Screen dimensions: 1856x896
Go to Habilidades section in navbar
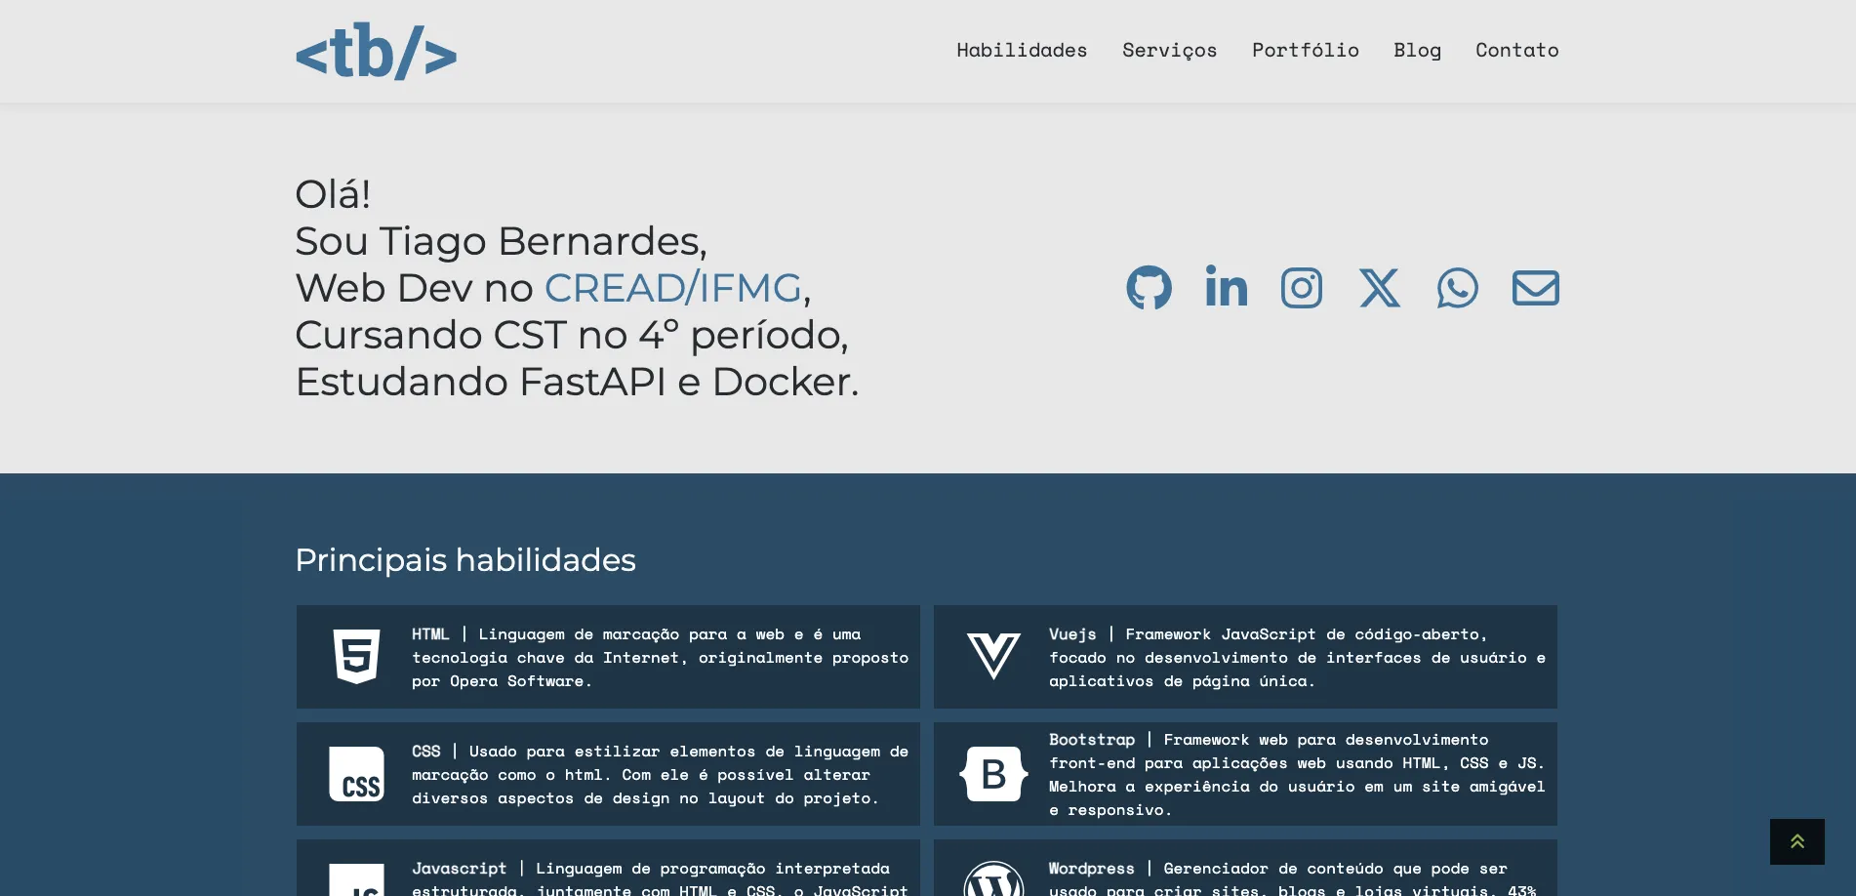[x=1022, y=50]
